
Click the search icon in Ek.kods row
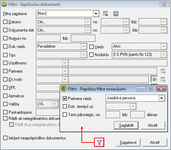[x=163, y=79]
